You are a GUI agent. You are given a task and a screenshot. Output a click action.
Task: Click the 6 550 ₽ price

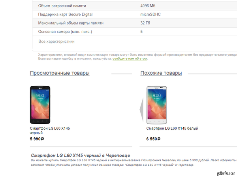(x=154, y=139)
